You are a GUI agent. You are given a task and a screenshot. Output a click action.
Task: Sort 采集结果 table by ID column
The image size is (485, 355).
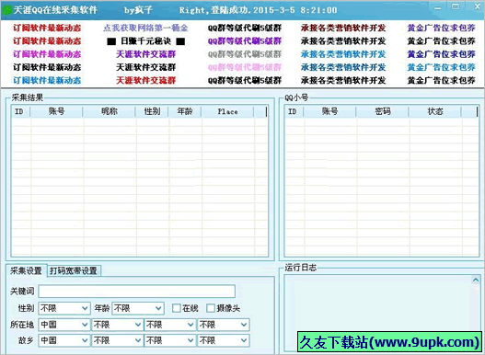pyautogui.click(x=20, y=111)
